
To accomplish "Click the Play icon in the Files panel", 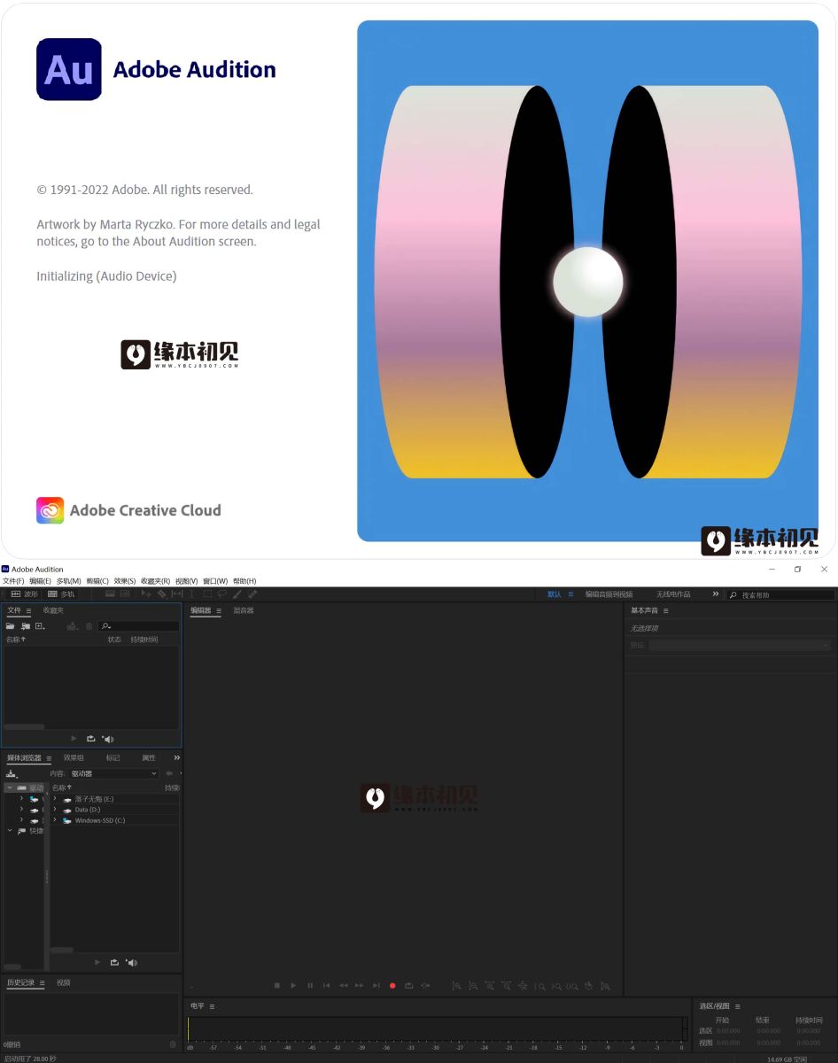I will pyautogui.click(x=74, y=739).
